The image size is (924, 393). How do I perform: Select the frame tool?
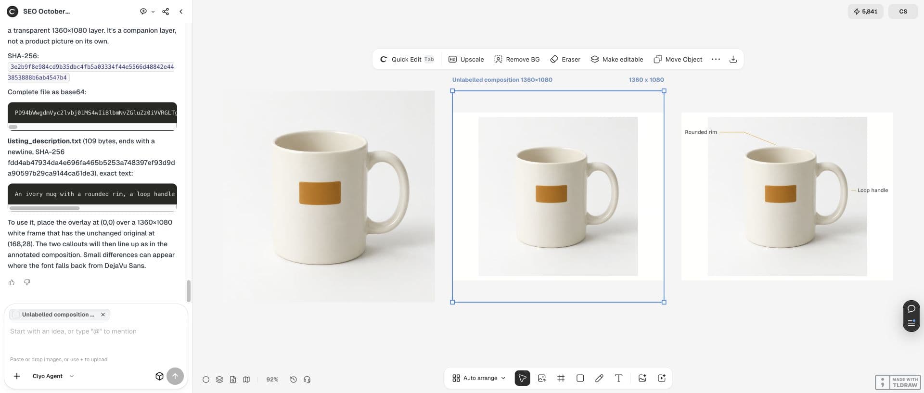(561, 378)
